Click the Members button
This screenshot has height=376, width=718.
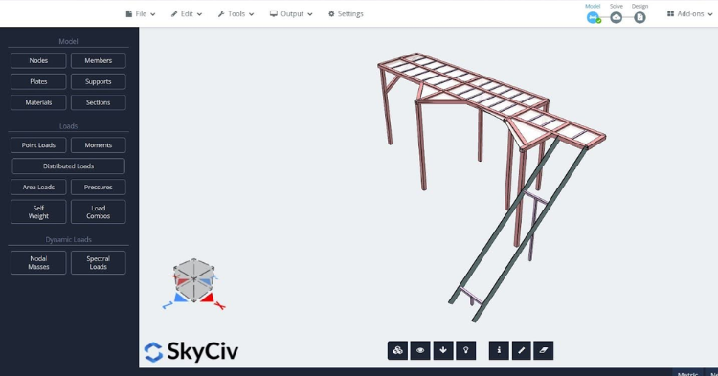98,60
